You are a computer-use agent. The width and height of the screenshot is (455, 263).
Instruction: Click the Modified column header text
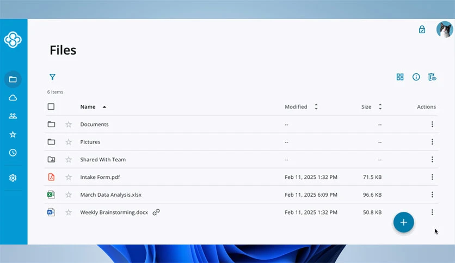tap(296, 107)
